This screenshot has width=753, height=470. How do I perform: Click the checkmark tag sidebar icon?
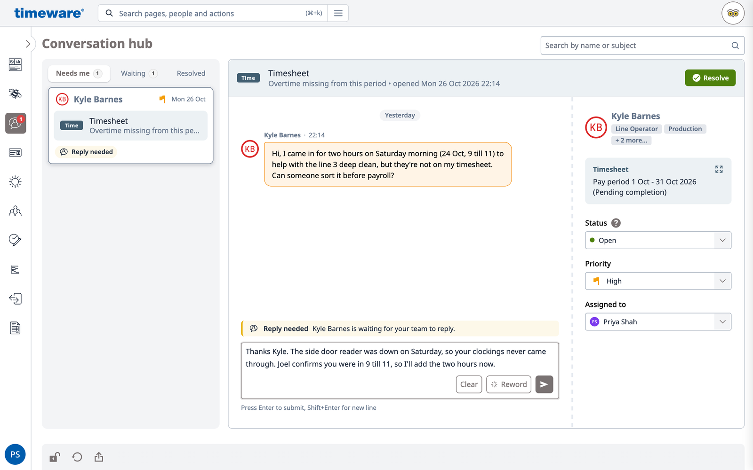tap(15, 240)
